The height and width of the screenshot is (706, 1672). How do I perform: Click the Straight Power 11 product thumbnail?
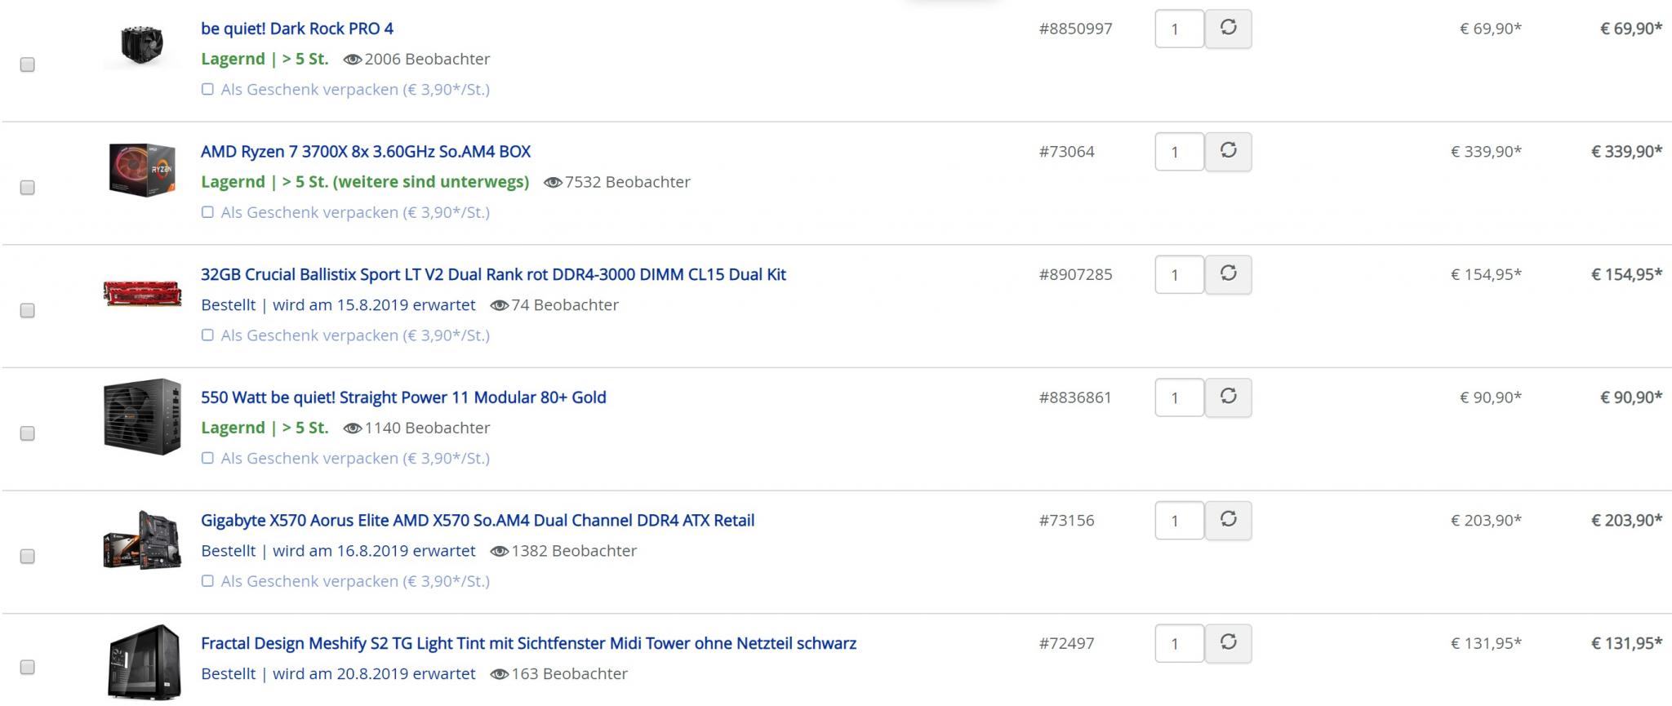[x=142, y=416]
